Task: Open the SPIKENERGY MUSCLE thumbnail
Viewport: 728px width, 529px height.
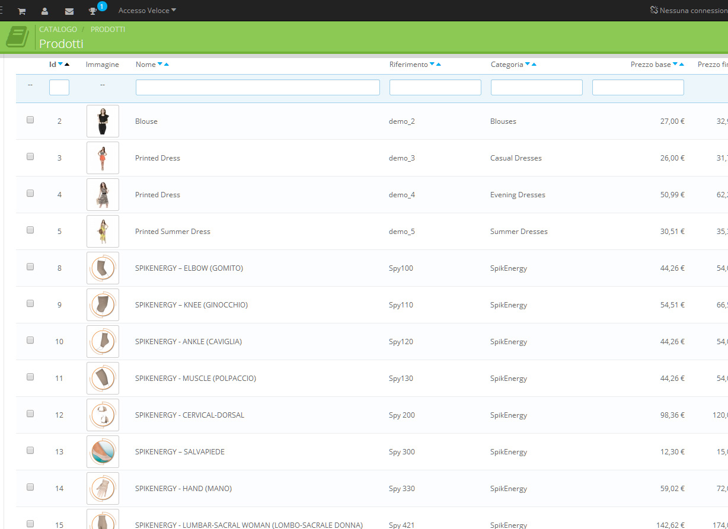Action: coord(103,378)
